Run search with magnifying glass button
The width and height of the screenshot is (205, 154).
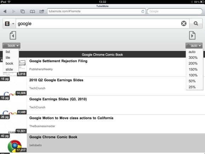click(196, 24)
